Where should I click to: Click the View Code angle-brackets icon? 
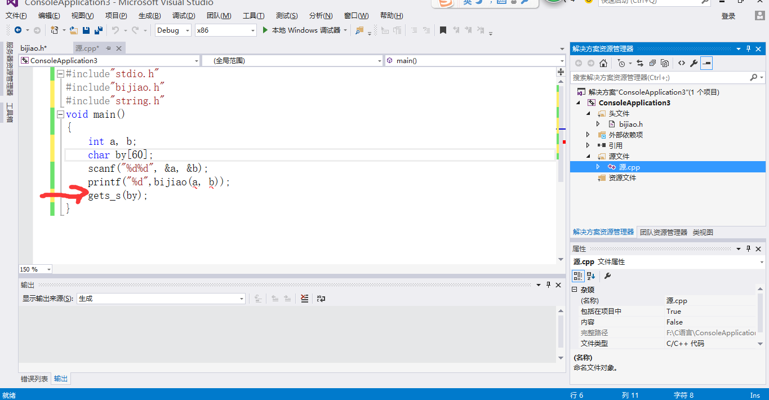pos(682,63)
